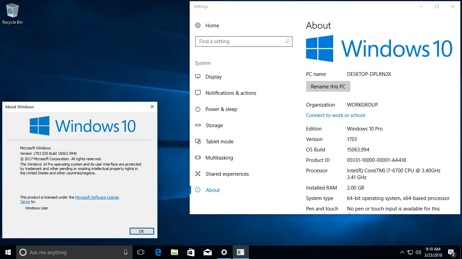This screenshot has width=462, height=259.
Task: Open the Mail app taskbar icon
Action: [207, 252]
